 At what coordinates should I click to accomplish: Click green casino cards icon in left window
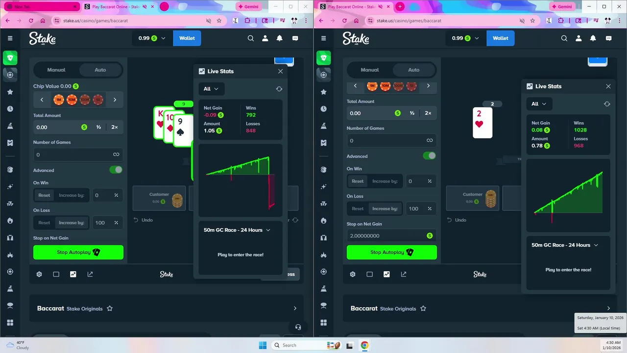(x=10, y=58)
